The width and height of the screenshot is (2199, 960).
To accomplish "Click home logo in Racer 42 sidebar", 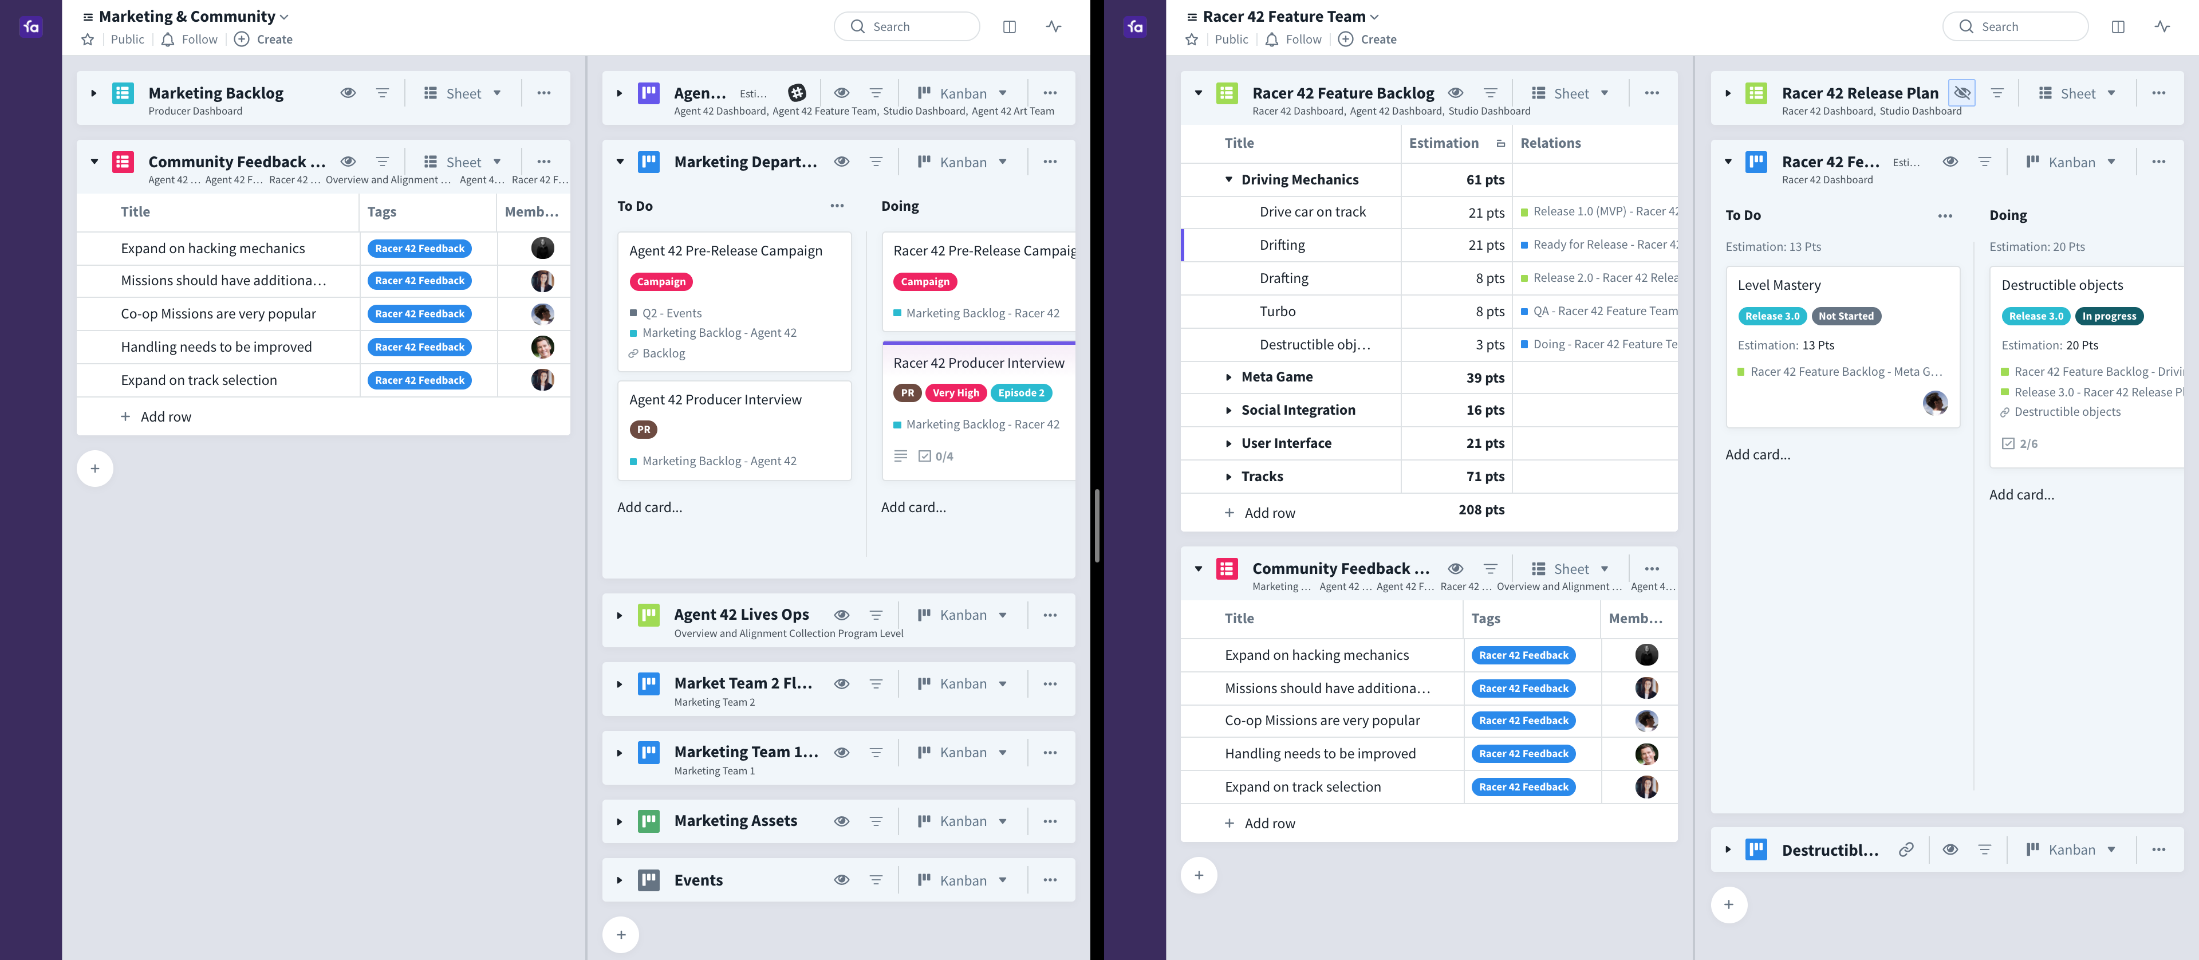I will click(1134, 26).
